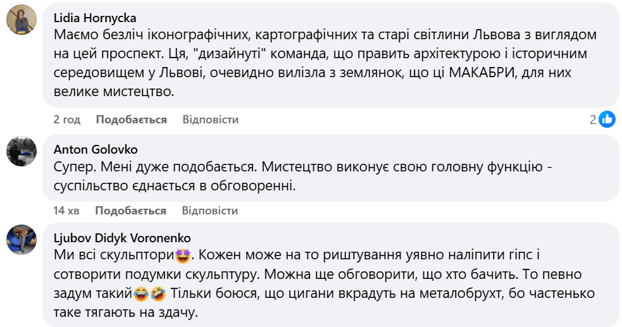622x327 pixels.
Task: Open Anton Golovko's avatar
Action: pyautogui.click(x=21, y=152)
